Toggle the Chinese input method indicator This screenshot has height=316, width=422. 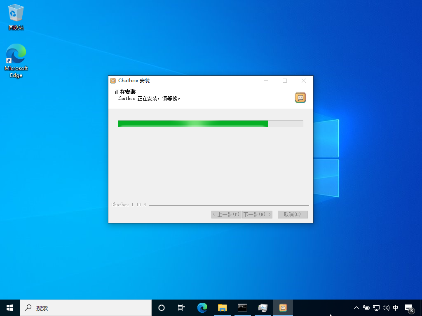pos(396,308)
